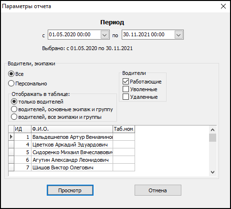Click the scroll up arrow of driver table

click(x=212, y=130)
